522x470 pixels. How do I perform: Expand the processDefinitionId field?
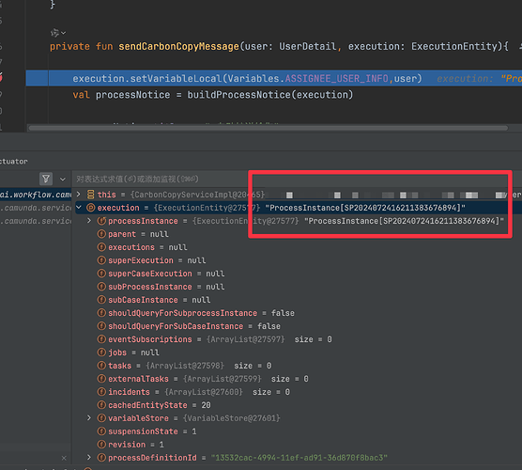tap(89, 458)
